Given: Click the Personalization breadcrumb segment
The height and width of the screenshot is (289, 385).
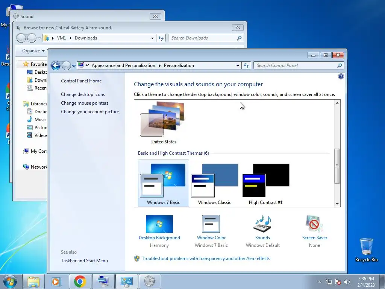Looking at the screenshot, I should [x=179, y=65].
